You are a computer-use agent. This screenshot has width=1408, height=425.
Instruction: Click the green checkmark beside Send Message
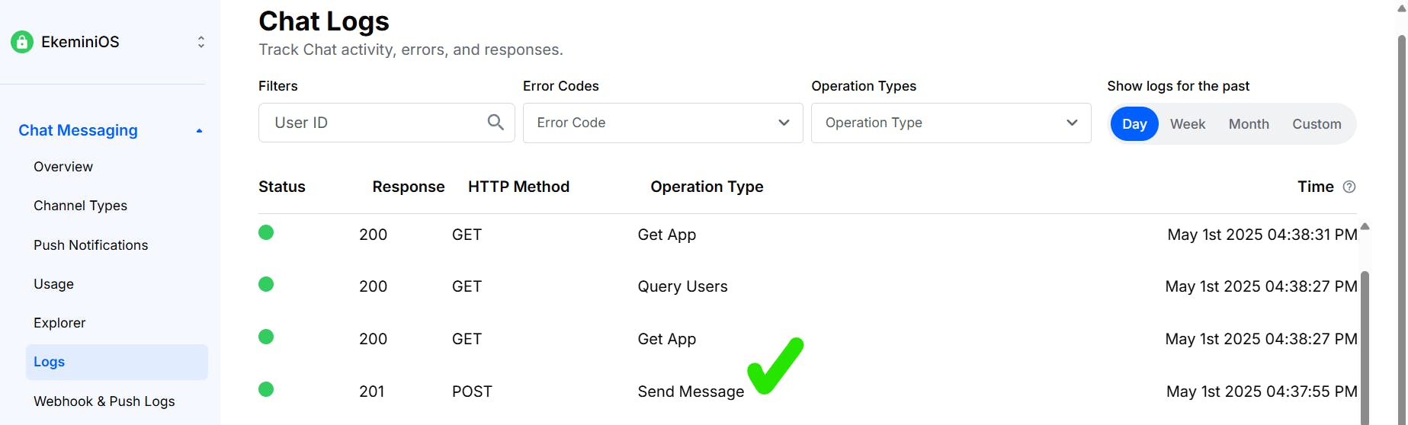click(775, 366)
